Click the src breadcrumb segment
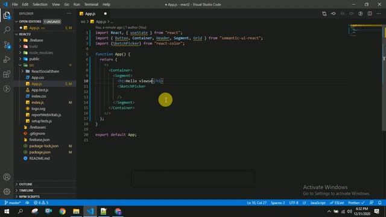386x217 pixels. coord(83,22)
